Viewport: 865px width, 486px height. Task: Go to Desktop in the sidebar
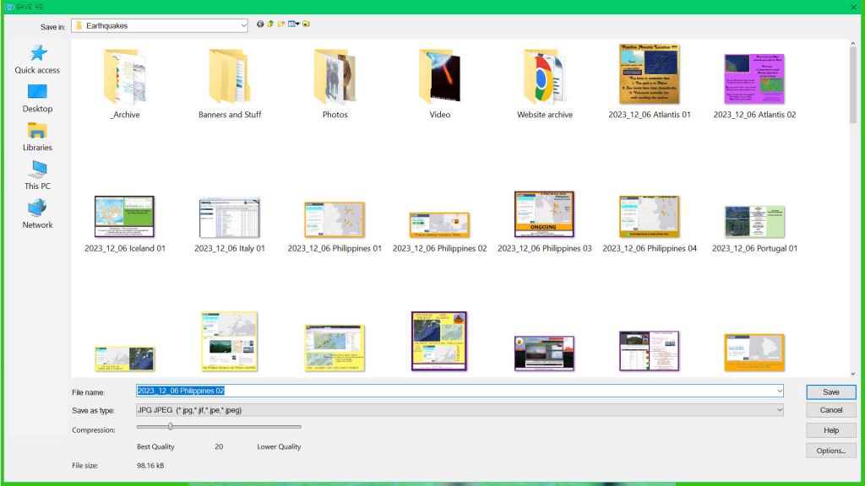point(37,98)
